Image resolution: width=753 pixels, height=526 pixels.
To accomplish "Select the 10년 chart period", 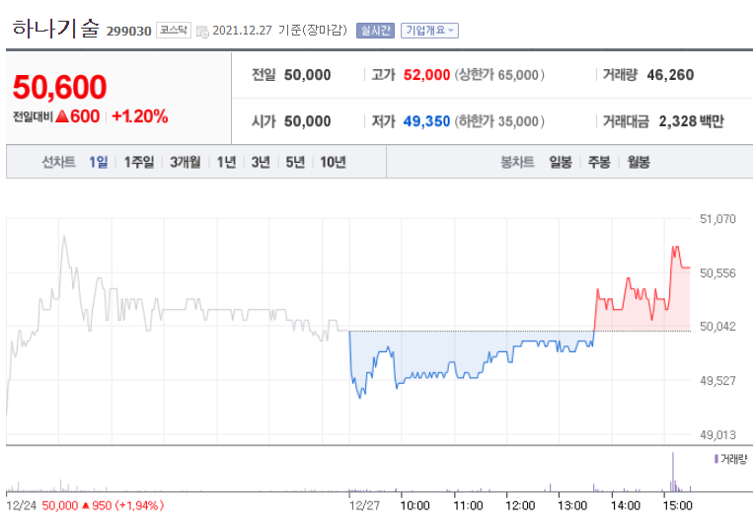I will coord(333,163).
